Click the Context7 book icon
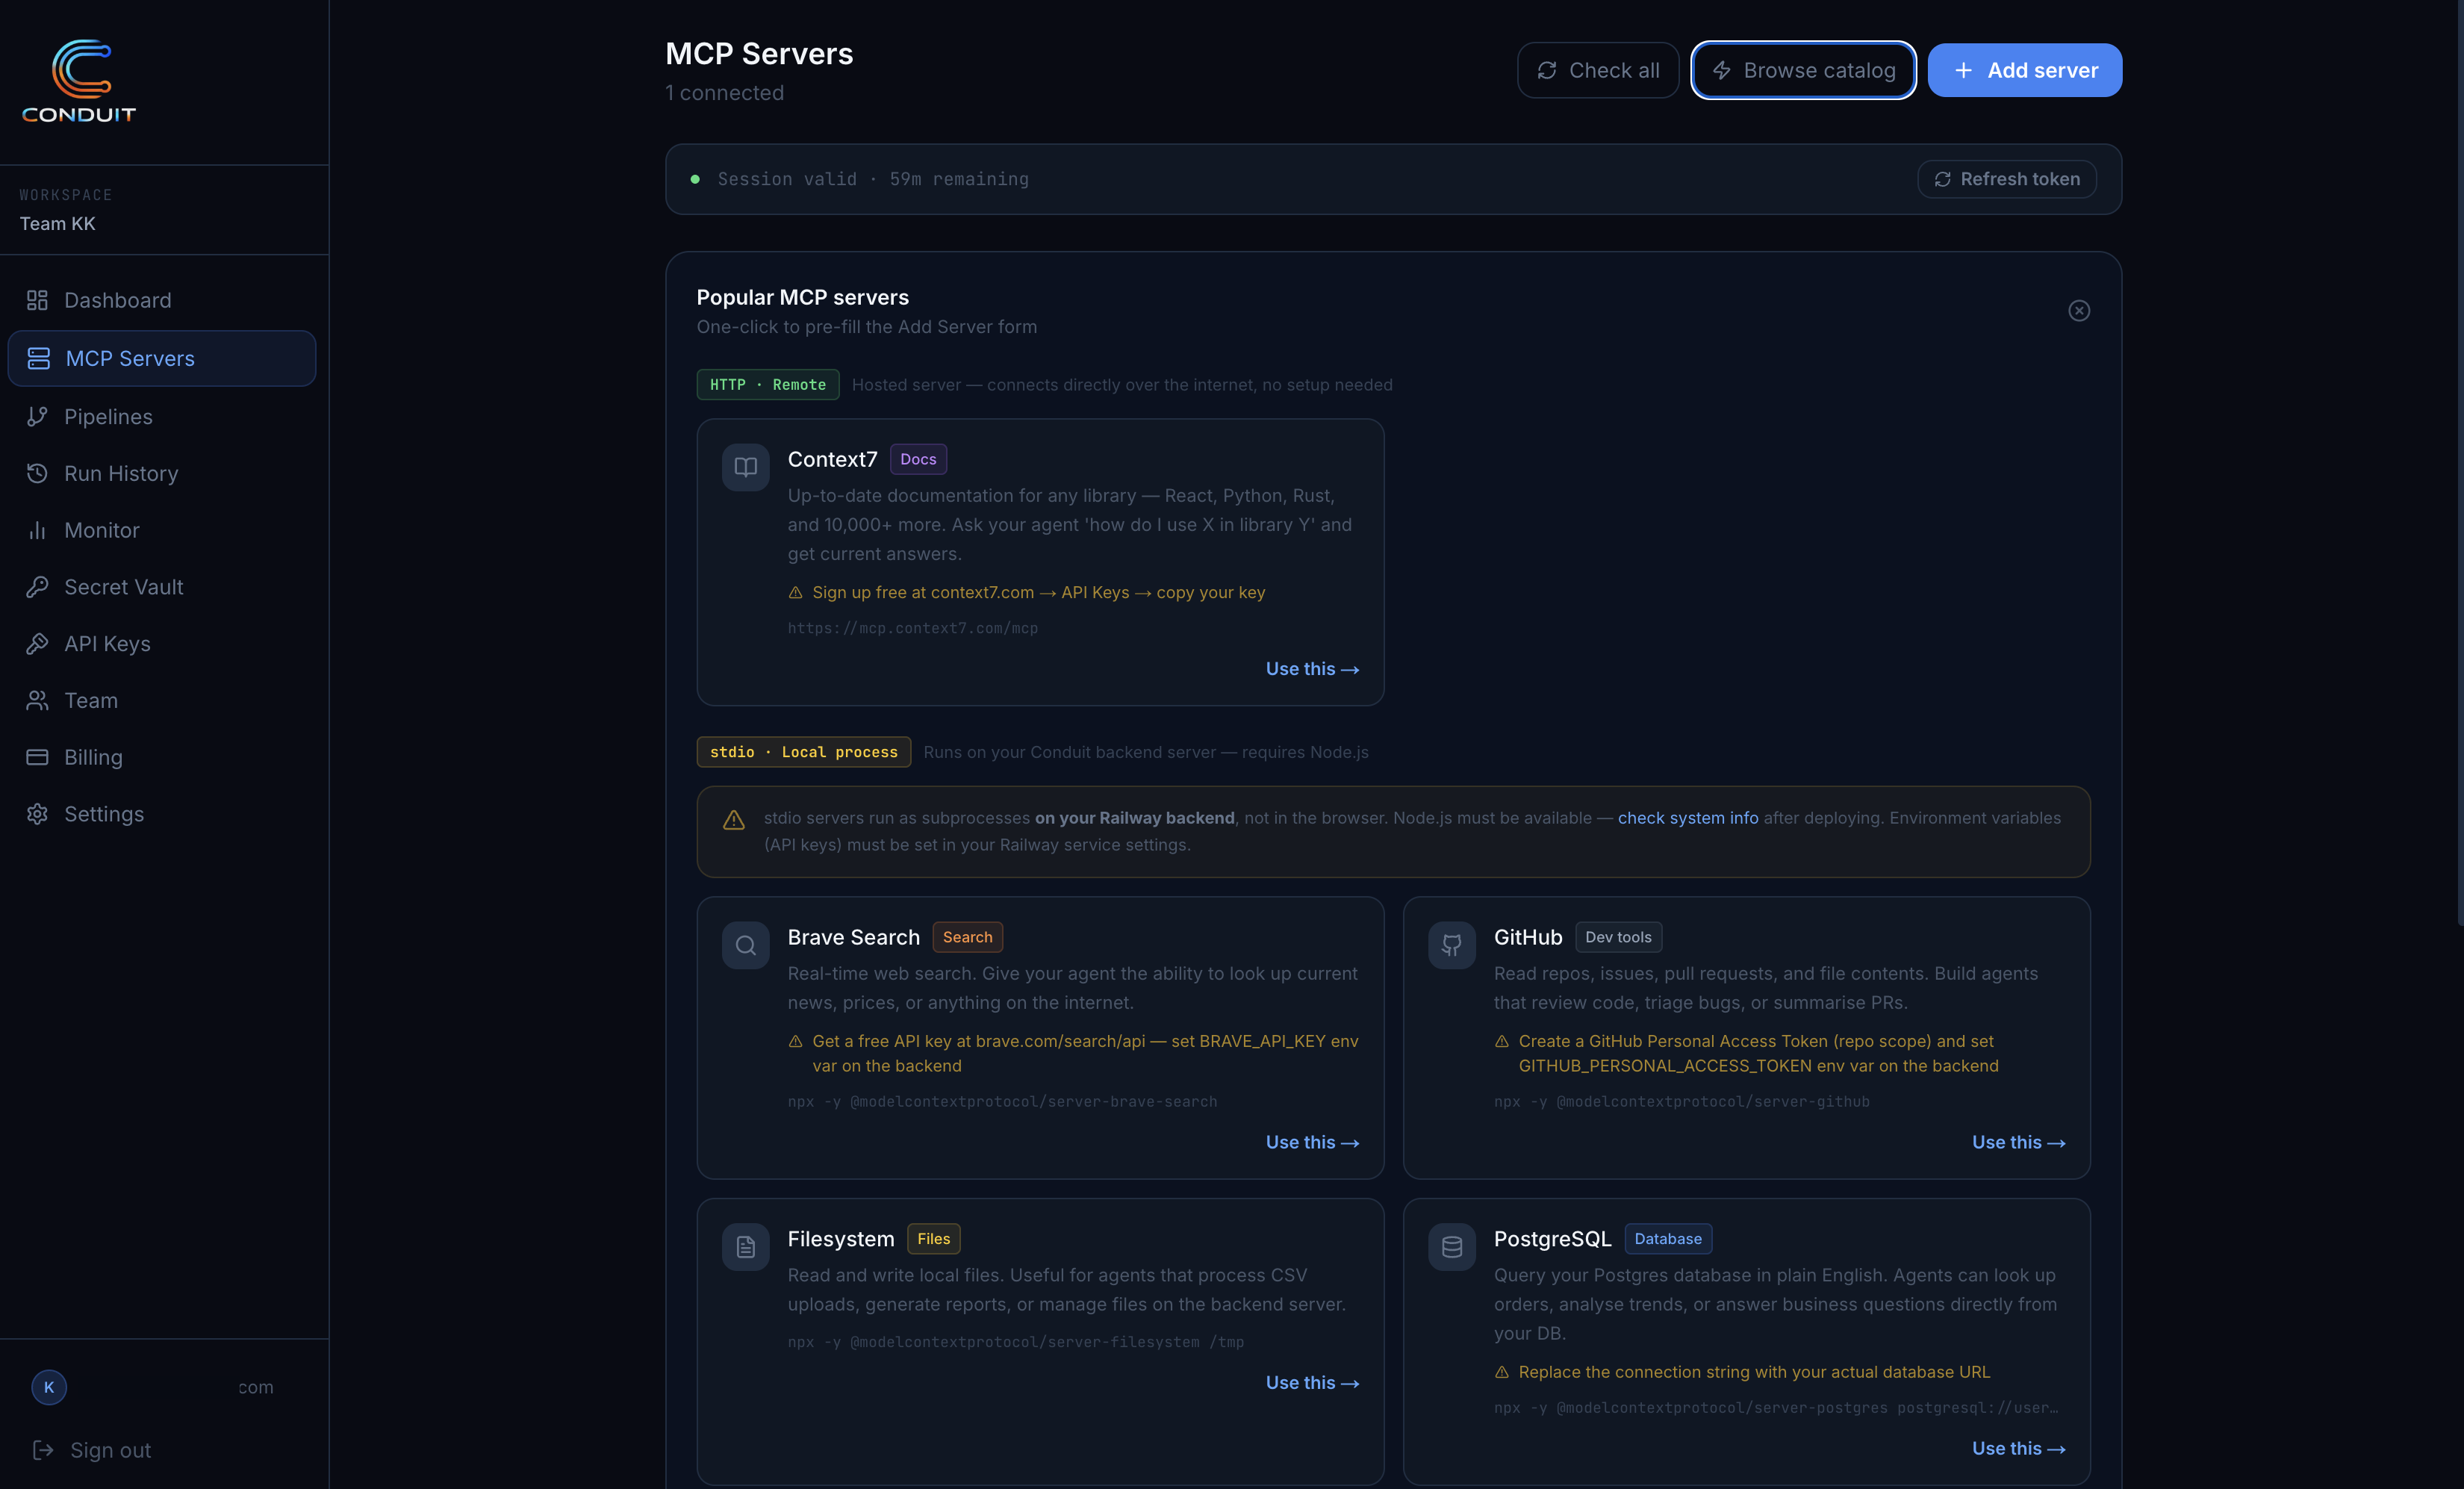The height and width of the screenshot is (1489, 2464). [745, 467]
